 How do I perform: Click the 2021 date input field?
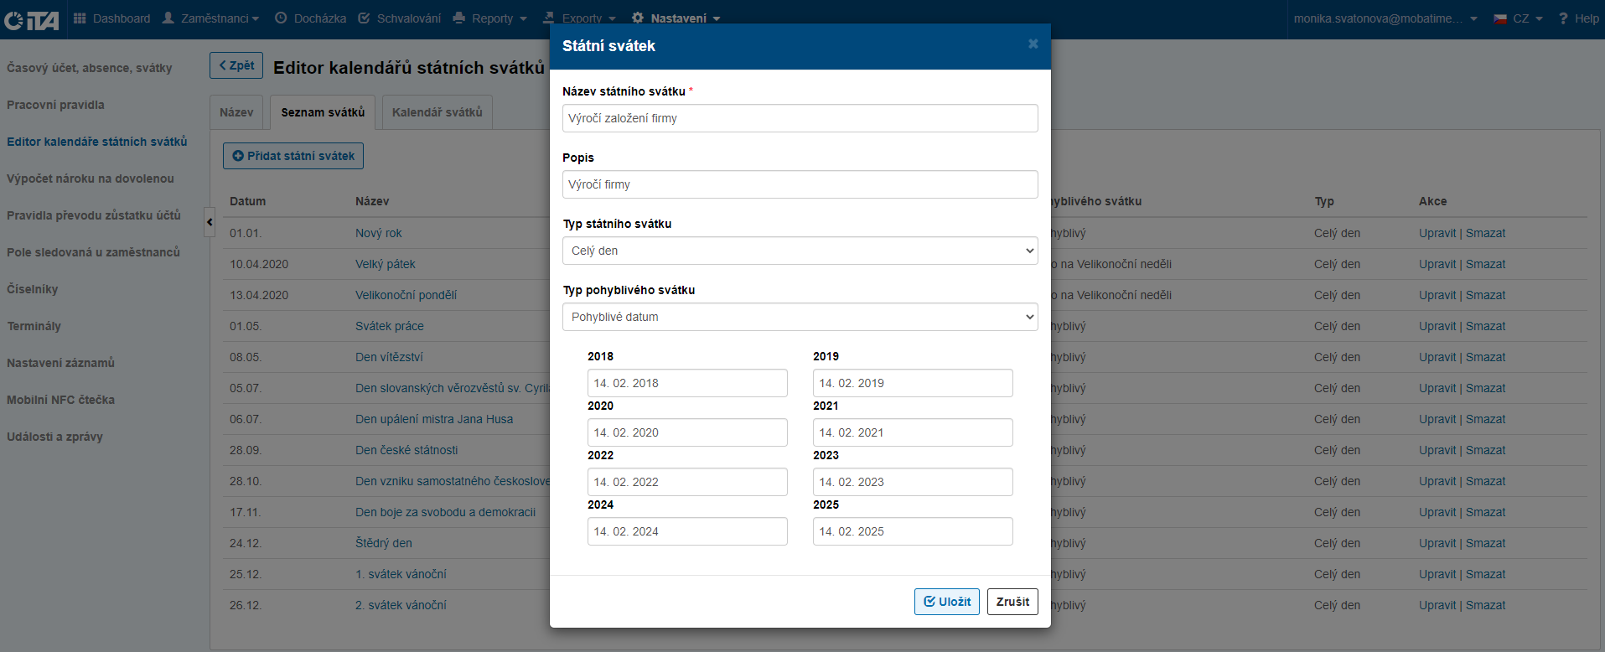[x=912, y=432]
